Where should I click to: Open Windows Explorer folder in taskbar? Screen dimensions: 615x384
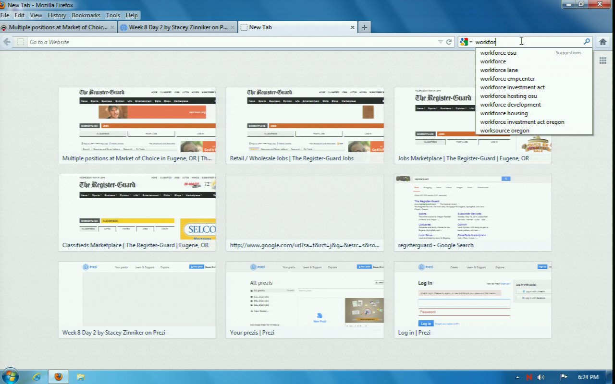tap(81, 377)
